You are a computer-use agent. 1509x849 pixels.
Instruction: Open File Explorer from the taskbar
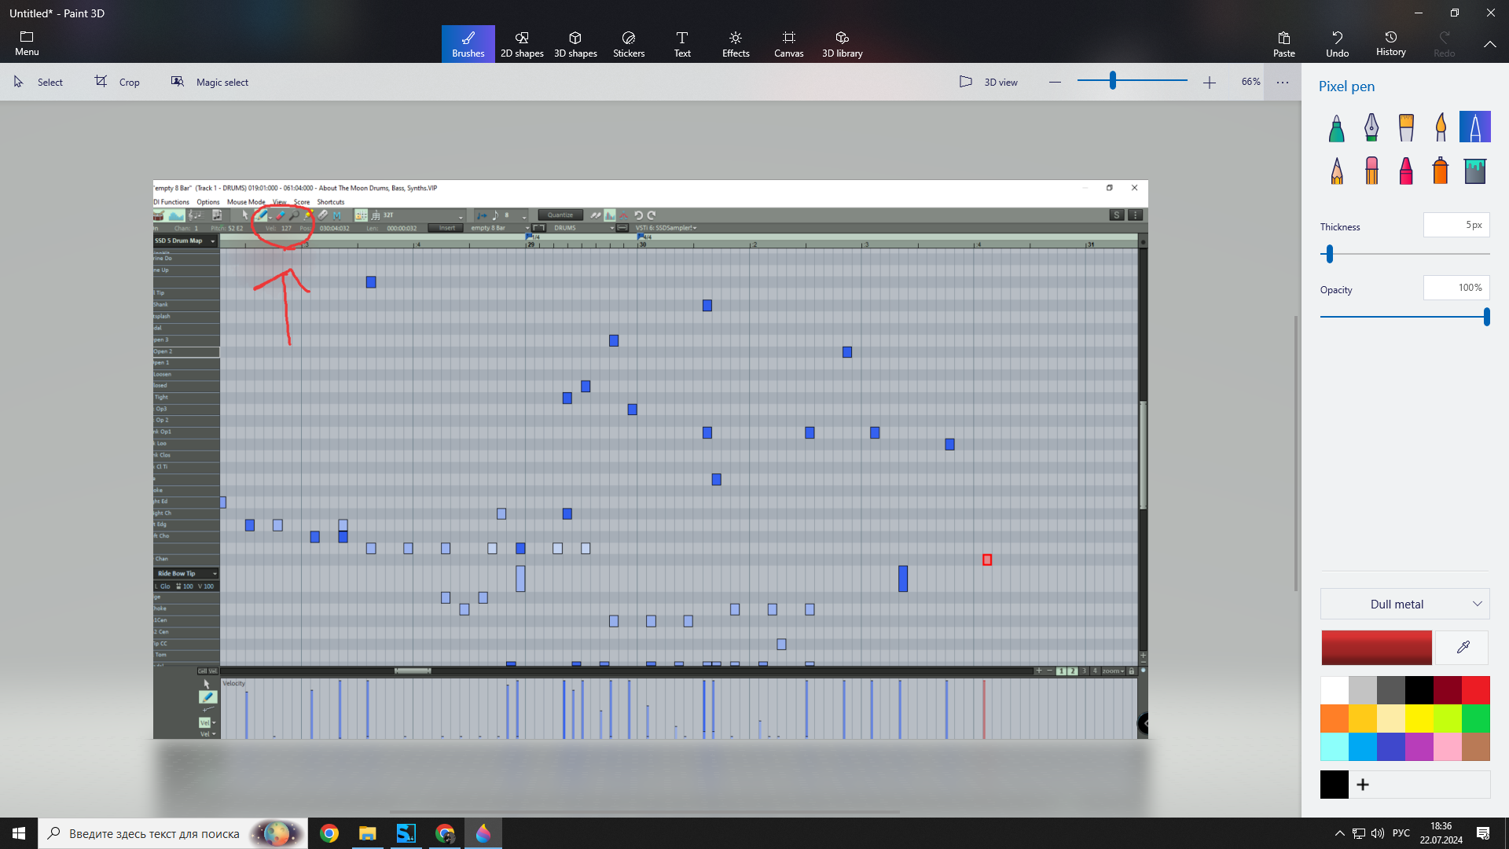[x=367, y=833]
